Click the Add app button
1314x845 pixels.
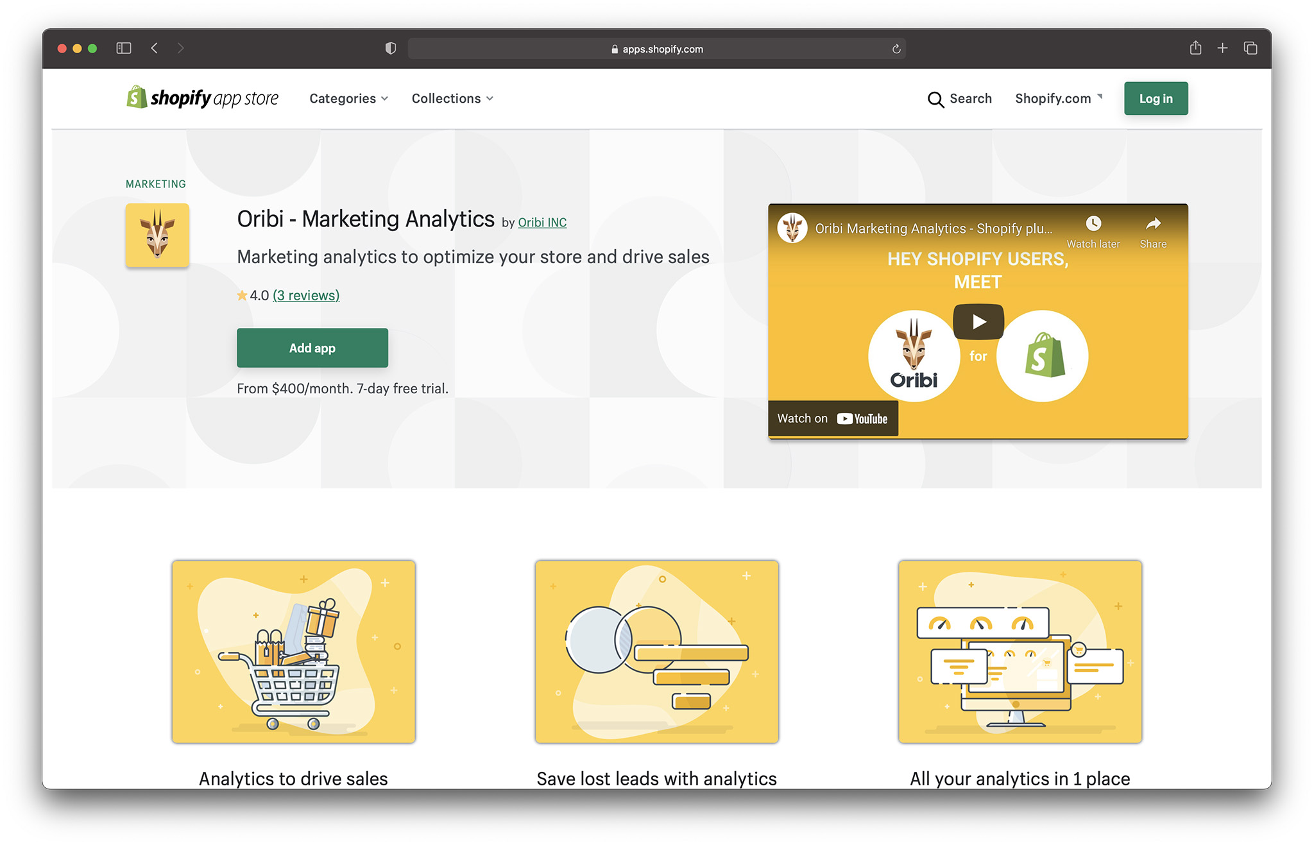click(312, 348)
